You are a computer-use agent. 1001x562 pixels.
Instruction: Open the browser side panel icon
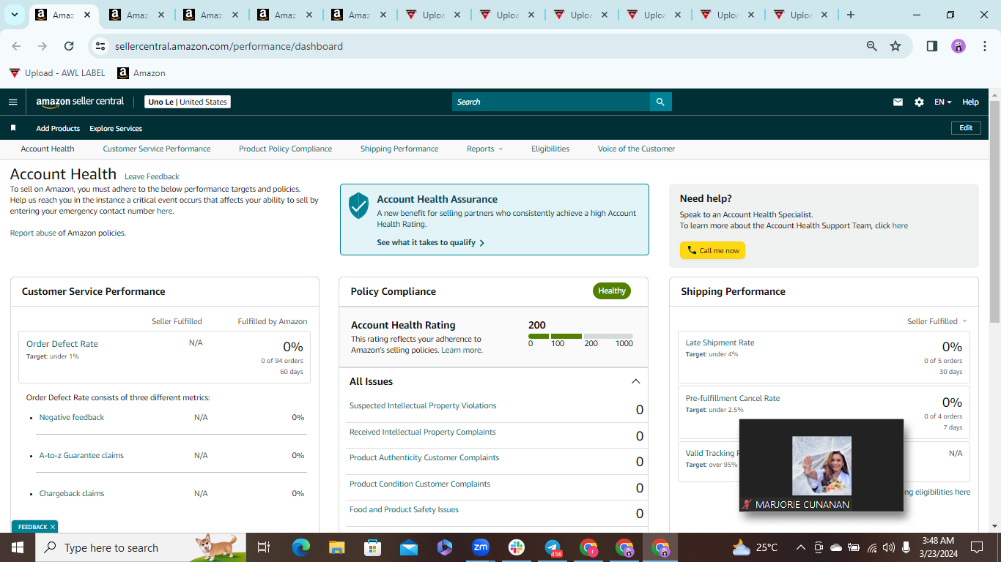pyautogui.click(x=932, y=46)
